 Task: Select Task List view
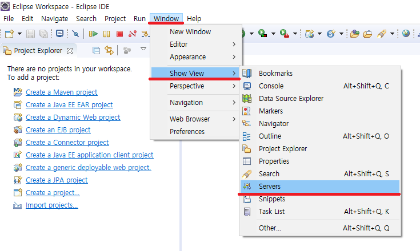320,212
